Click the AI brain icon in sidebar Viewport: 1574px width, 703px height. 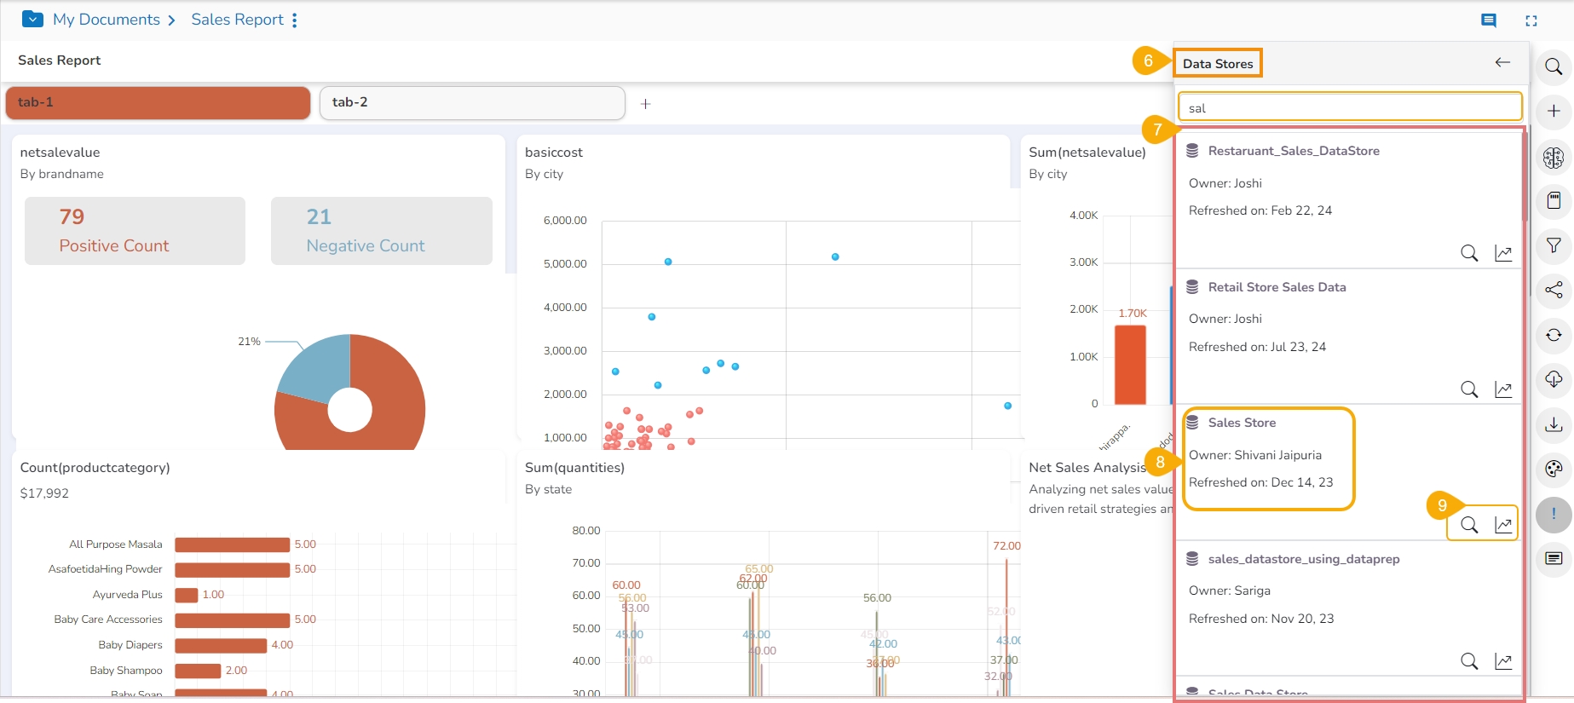pos(1554,157)
